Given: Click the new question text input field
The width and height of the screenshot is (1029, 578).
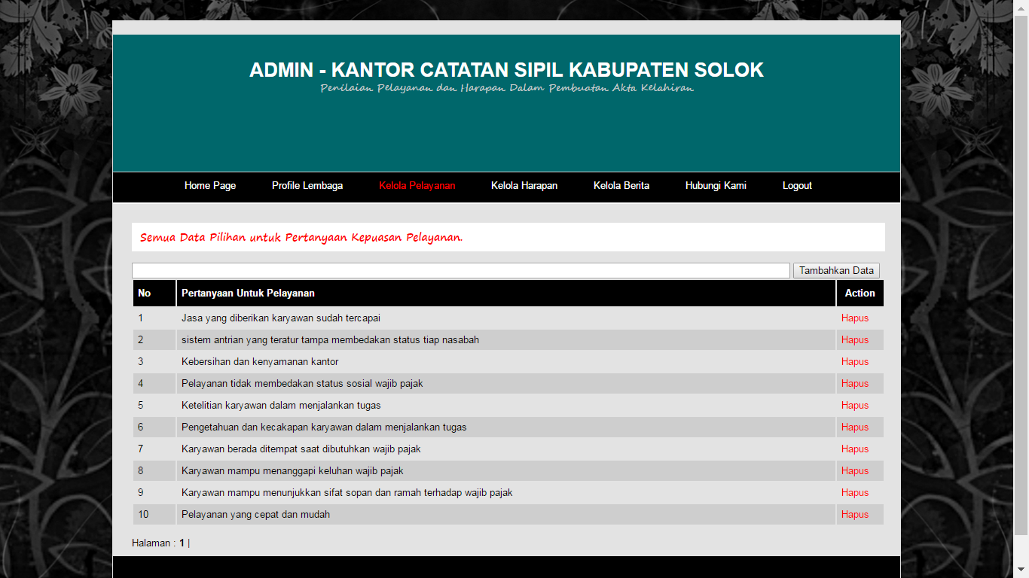Looking at the screenshot, I should tap(460, 270).
